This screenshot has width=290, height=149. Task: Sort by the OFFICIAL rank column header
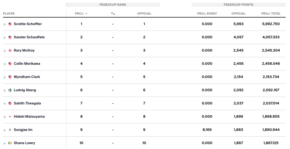point(144,13)
